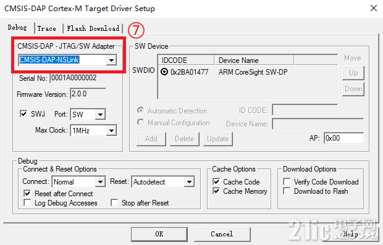Click the AP 0x00 input field
383x245 pixels.
[343, 138]
